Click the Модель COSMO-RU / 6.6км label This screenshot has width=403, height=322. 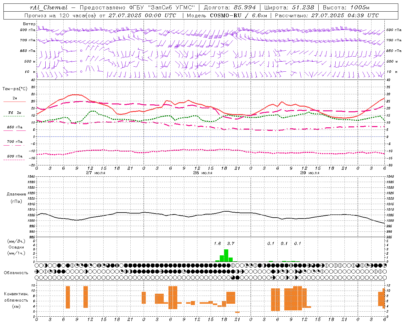pos(227,15)
